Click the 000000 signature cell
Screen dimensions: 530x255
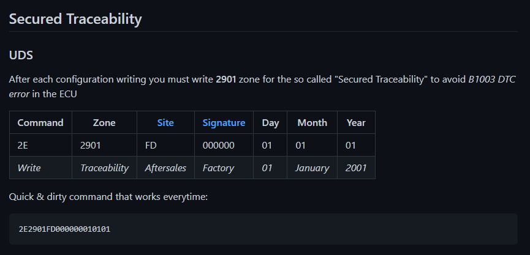pos(224,145)
